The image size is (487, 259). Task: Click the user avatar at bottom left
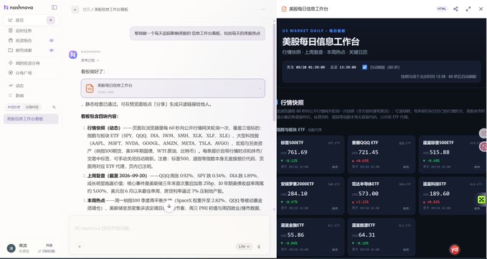[x=11, y=248]
